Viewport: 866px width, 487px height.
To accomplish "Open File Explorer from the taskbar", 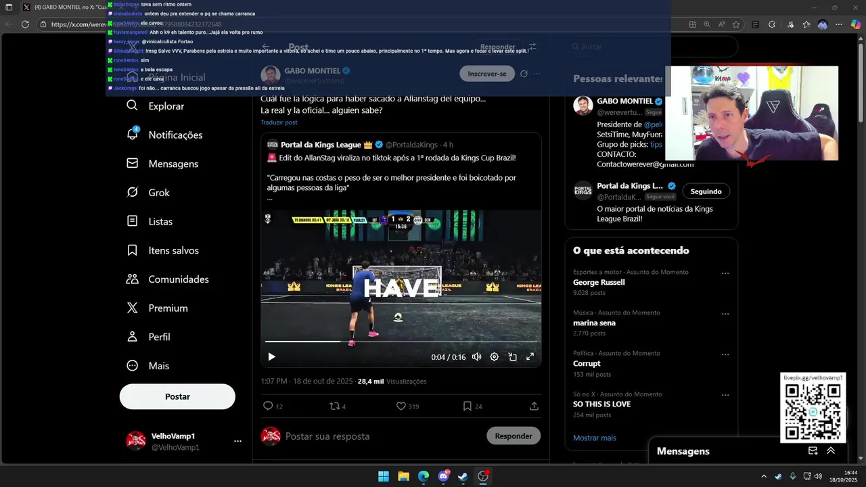I will pyautogui.click(x=403, y=476).
